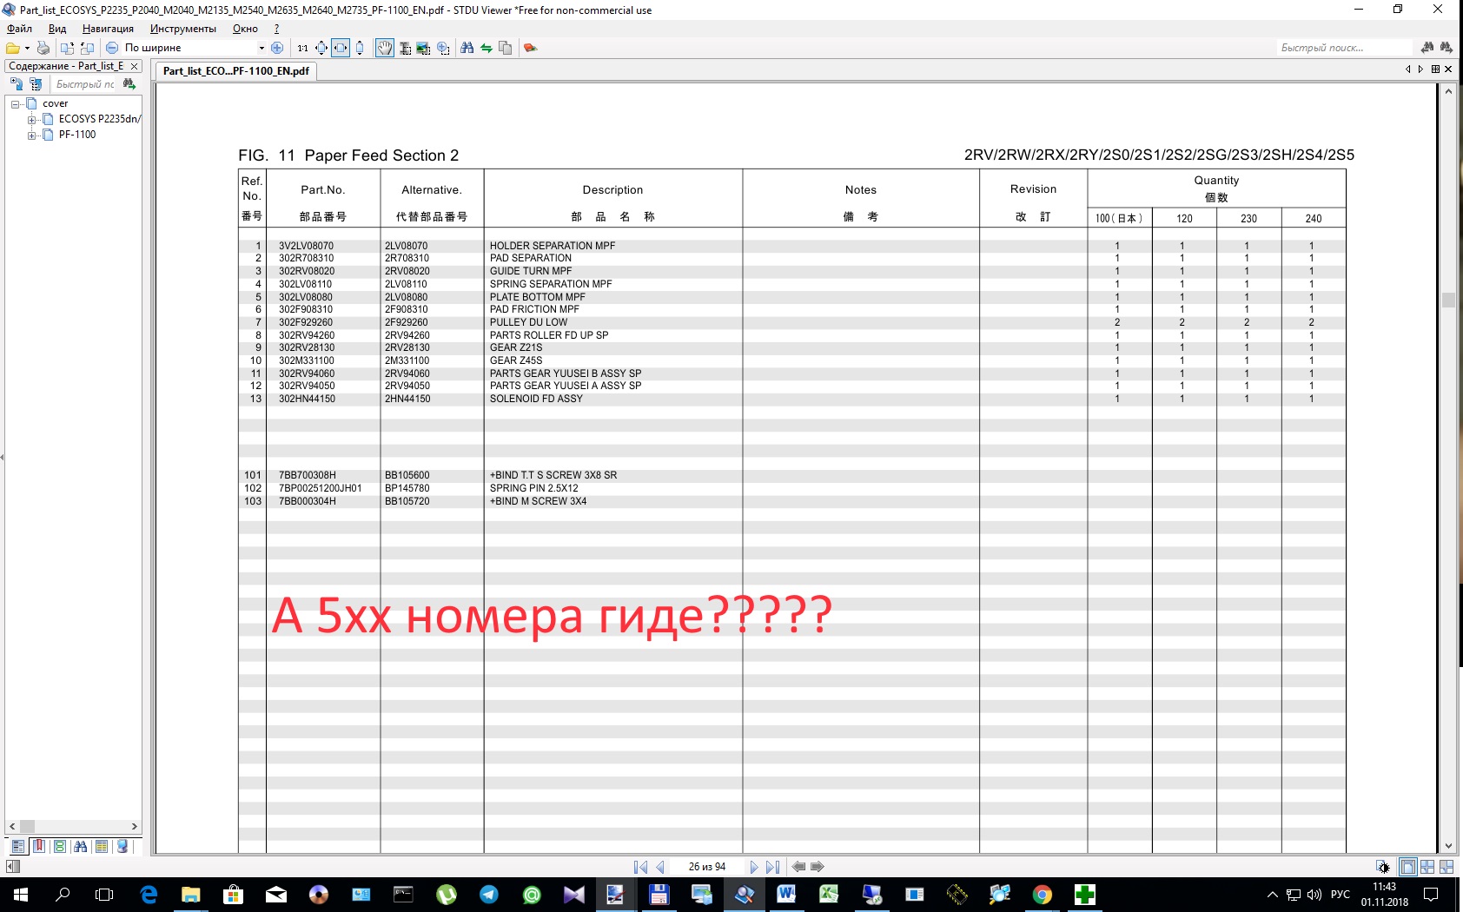Set zoom to actual size 1:1

coord(302,48)
